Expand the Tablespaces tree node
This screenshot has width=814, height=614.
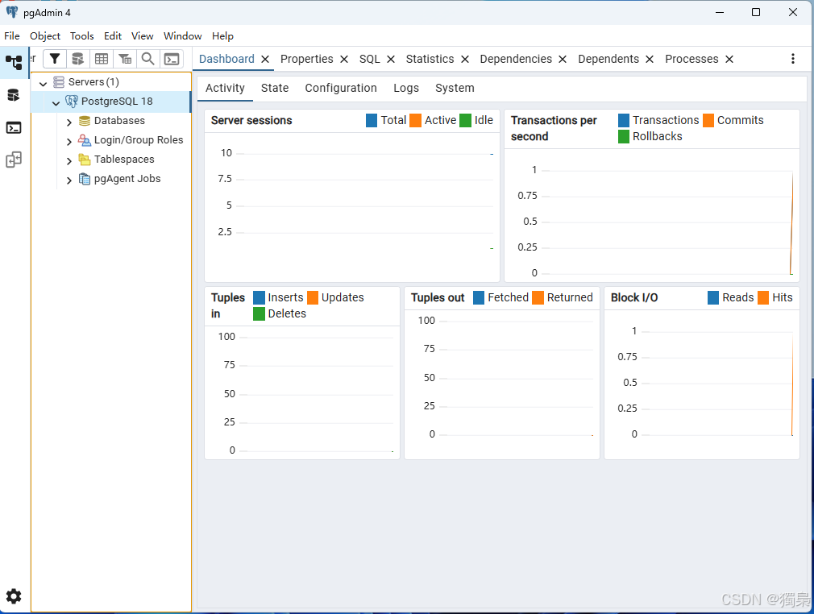[x=69, y=160]
